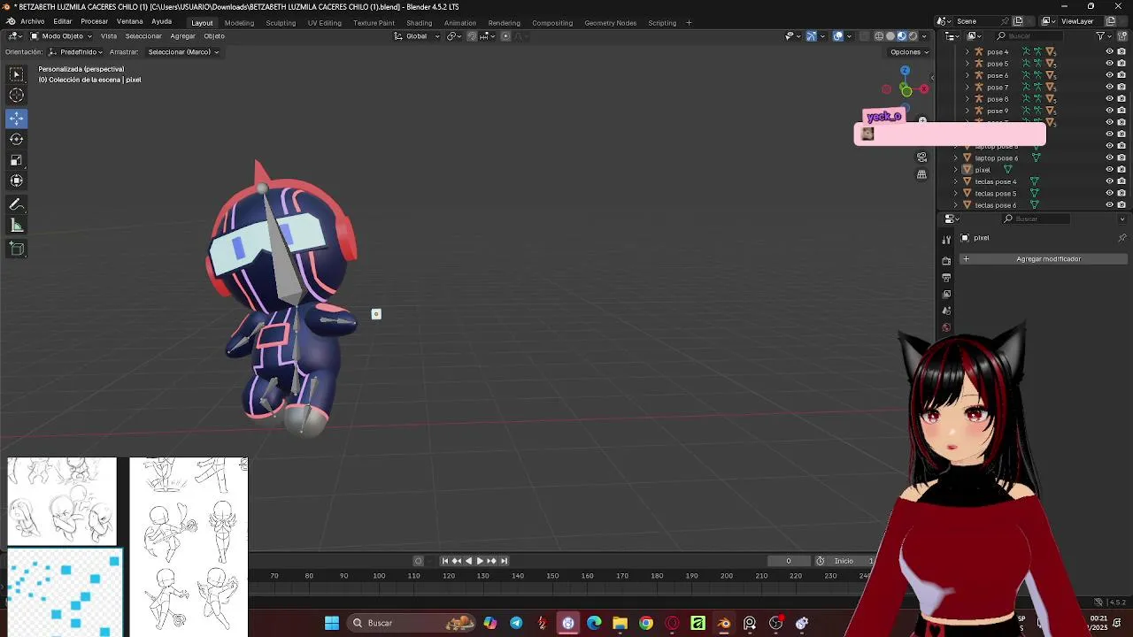Expand pixel object in outliner

click(x=956, y=170)
